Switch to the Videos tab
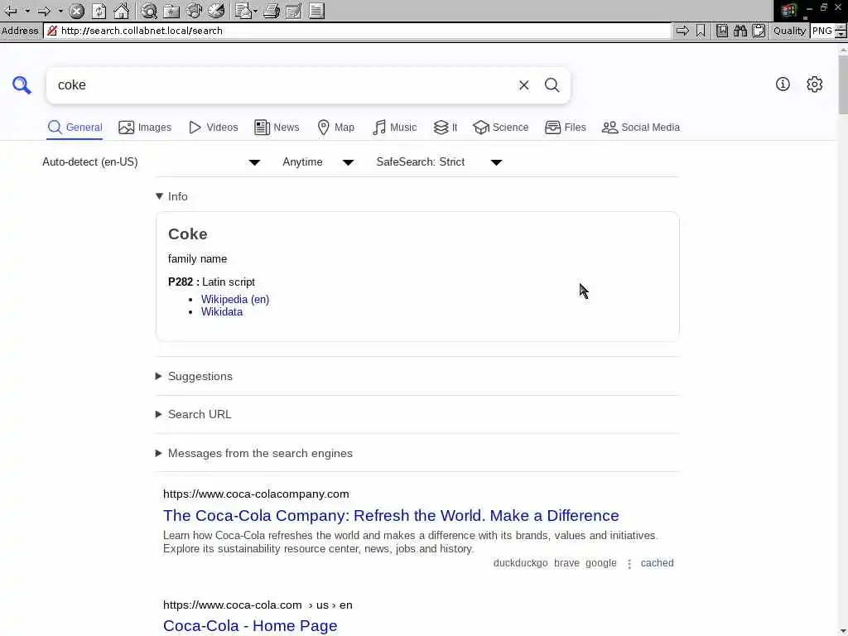 [x=214, y=127]
